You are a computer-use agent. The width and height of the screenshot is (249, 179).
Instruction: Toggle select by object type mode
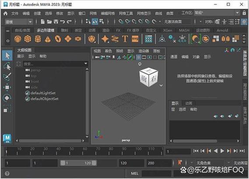point(95,21)
